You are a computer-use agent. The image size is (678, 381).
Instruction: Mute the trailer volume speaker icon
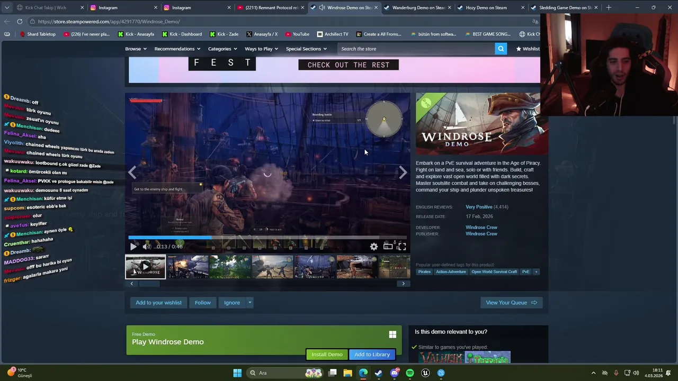(x=147, y=247)
